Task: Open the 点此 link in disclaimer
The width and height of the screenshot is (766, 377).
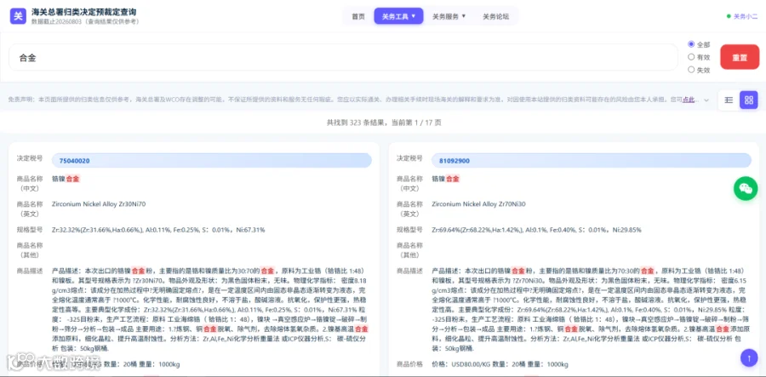Action: (x=689, y=100)
